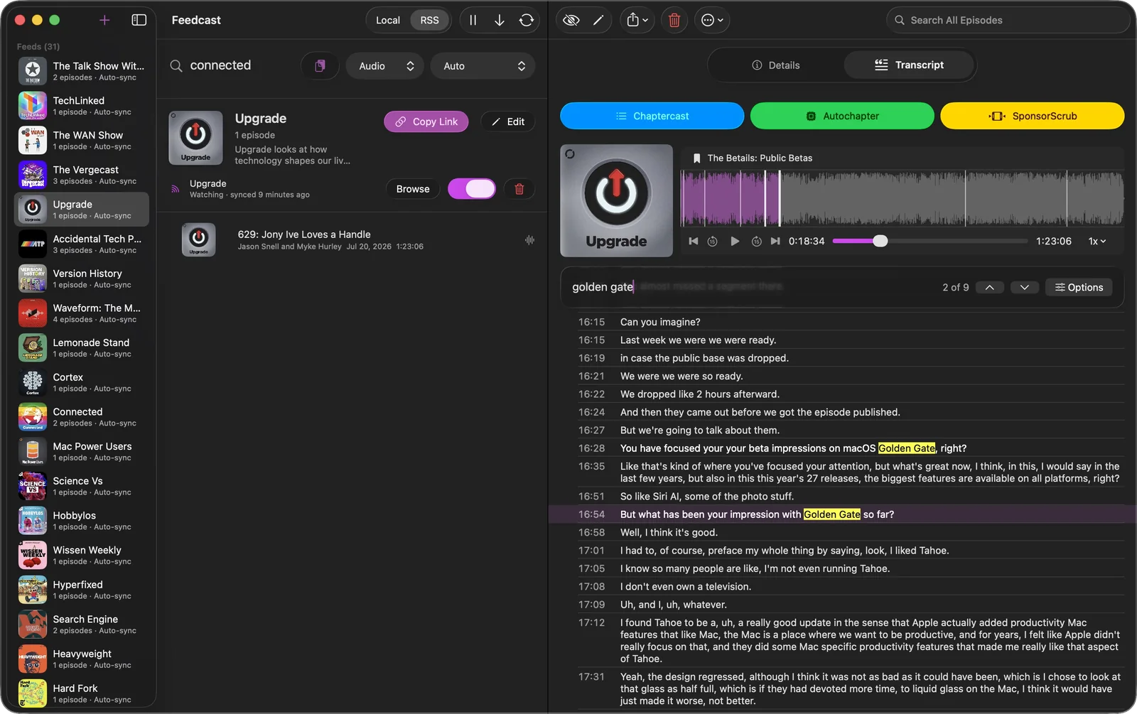Select Science Vs feed
1137x714 pixels.
tap(82, 486)
